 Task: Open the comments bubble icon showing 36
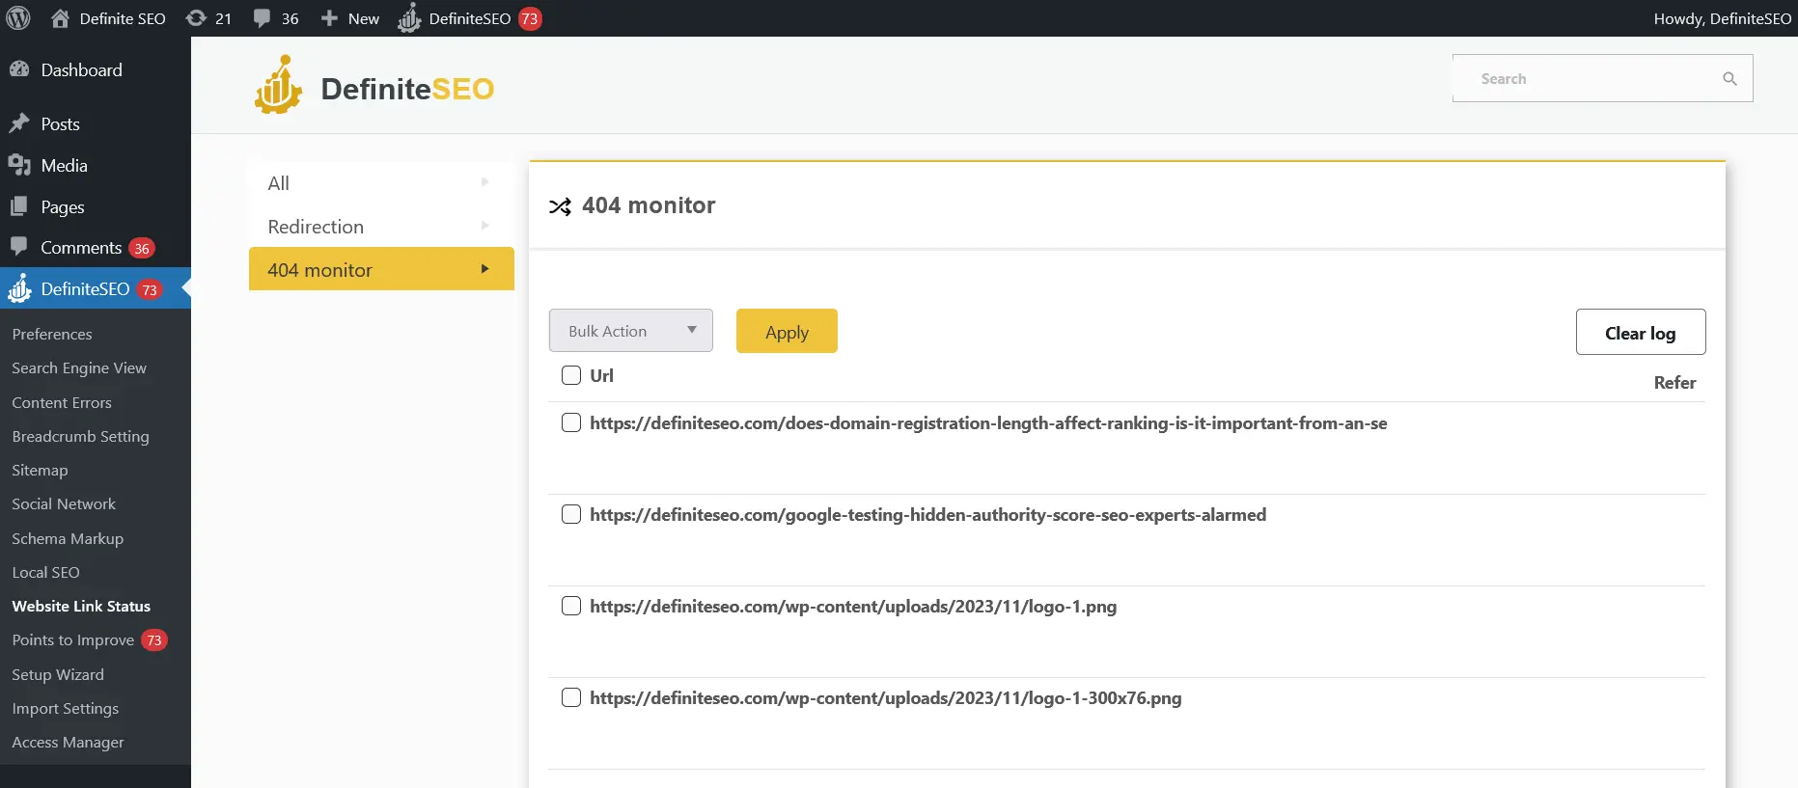[x=262, y=18]
